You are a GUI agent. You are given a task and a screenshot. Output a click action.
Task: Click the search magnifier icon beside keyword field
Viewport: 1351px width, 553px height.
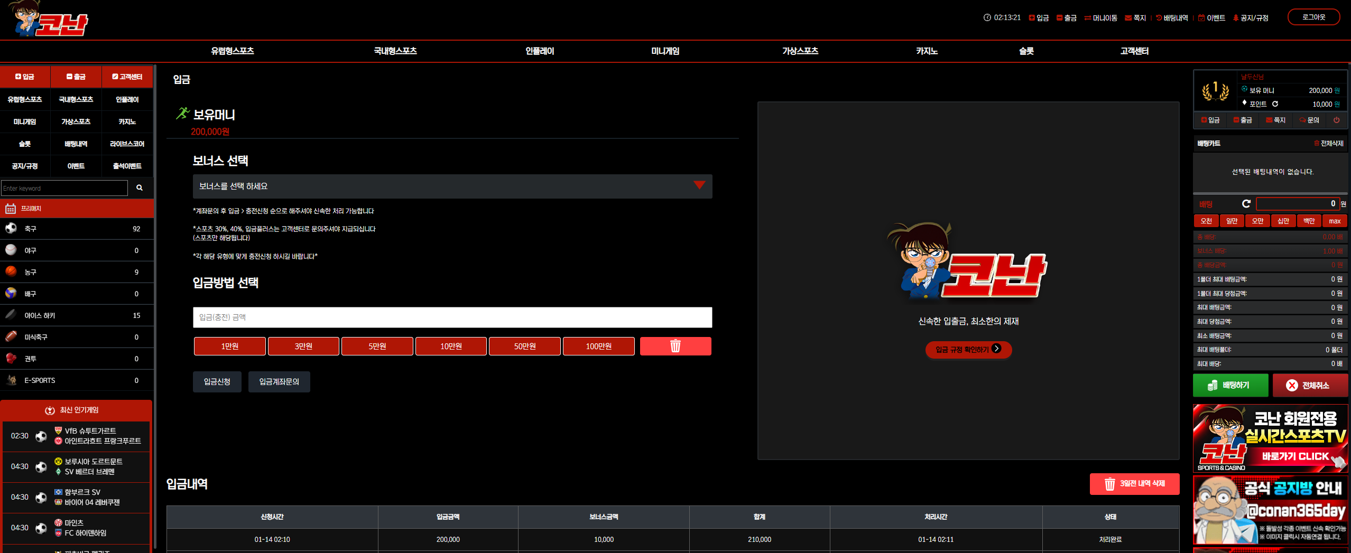point(140,188)
